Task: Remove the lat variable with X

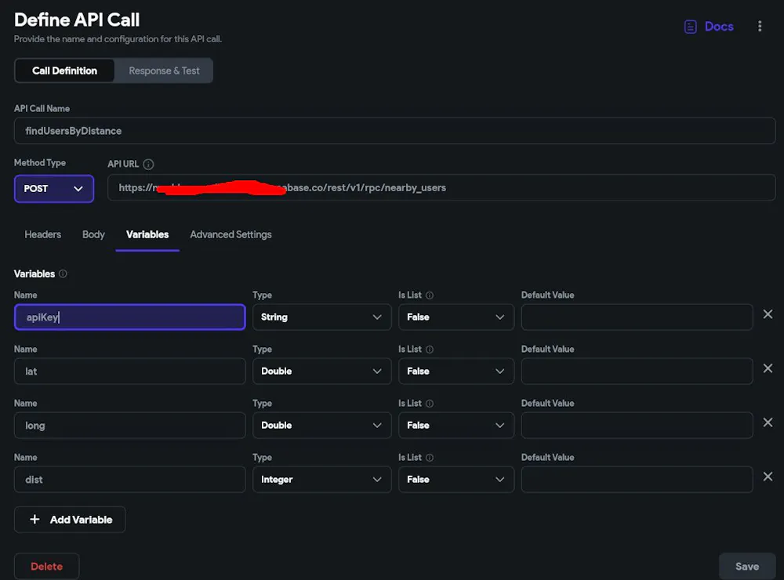Action: tap(768, 368)
